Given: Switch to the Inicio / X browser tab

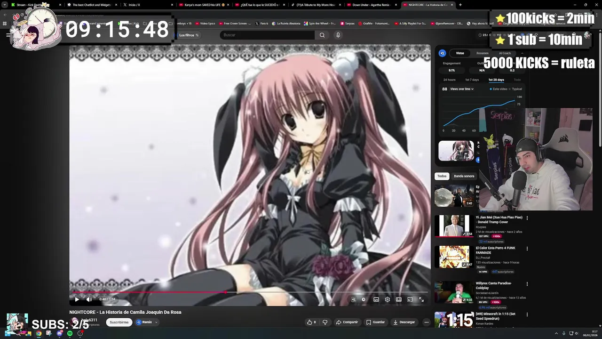Looking at the screenshot, I should click(148, 5).
